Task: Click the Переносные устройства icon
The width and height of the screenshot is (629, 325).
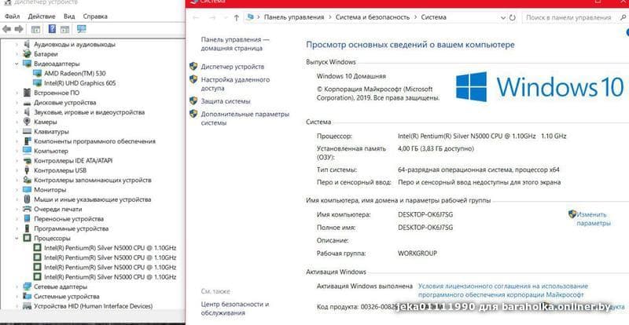Action: click(28, 219)
